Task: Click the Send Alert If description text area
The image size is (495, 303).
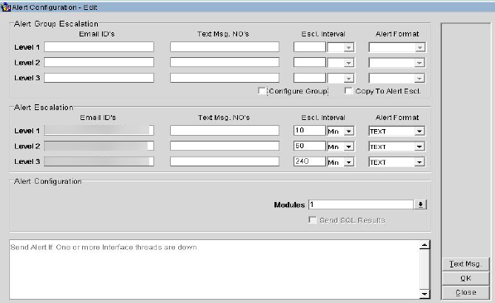Action: pos(215,270)
